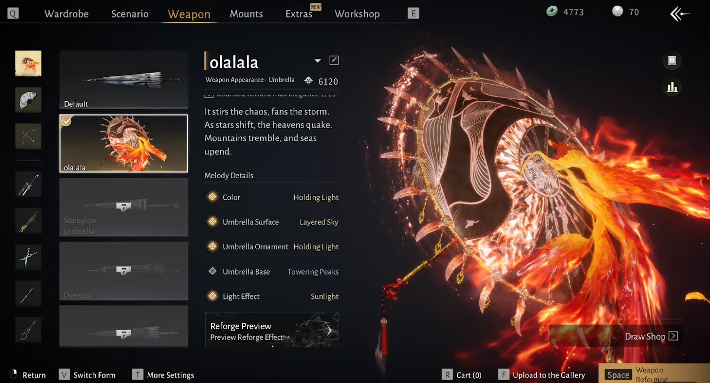The width and height of the screenshot is (710, 383).
Task: Open the wardrobe preview icon top right
Action: pos(672,60)
